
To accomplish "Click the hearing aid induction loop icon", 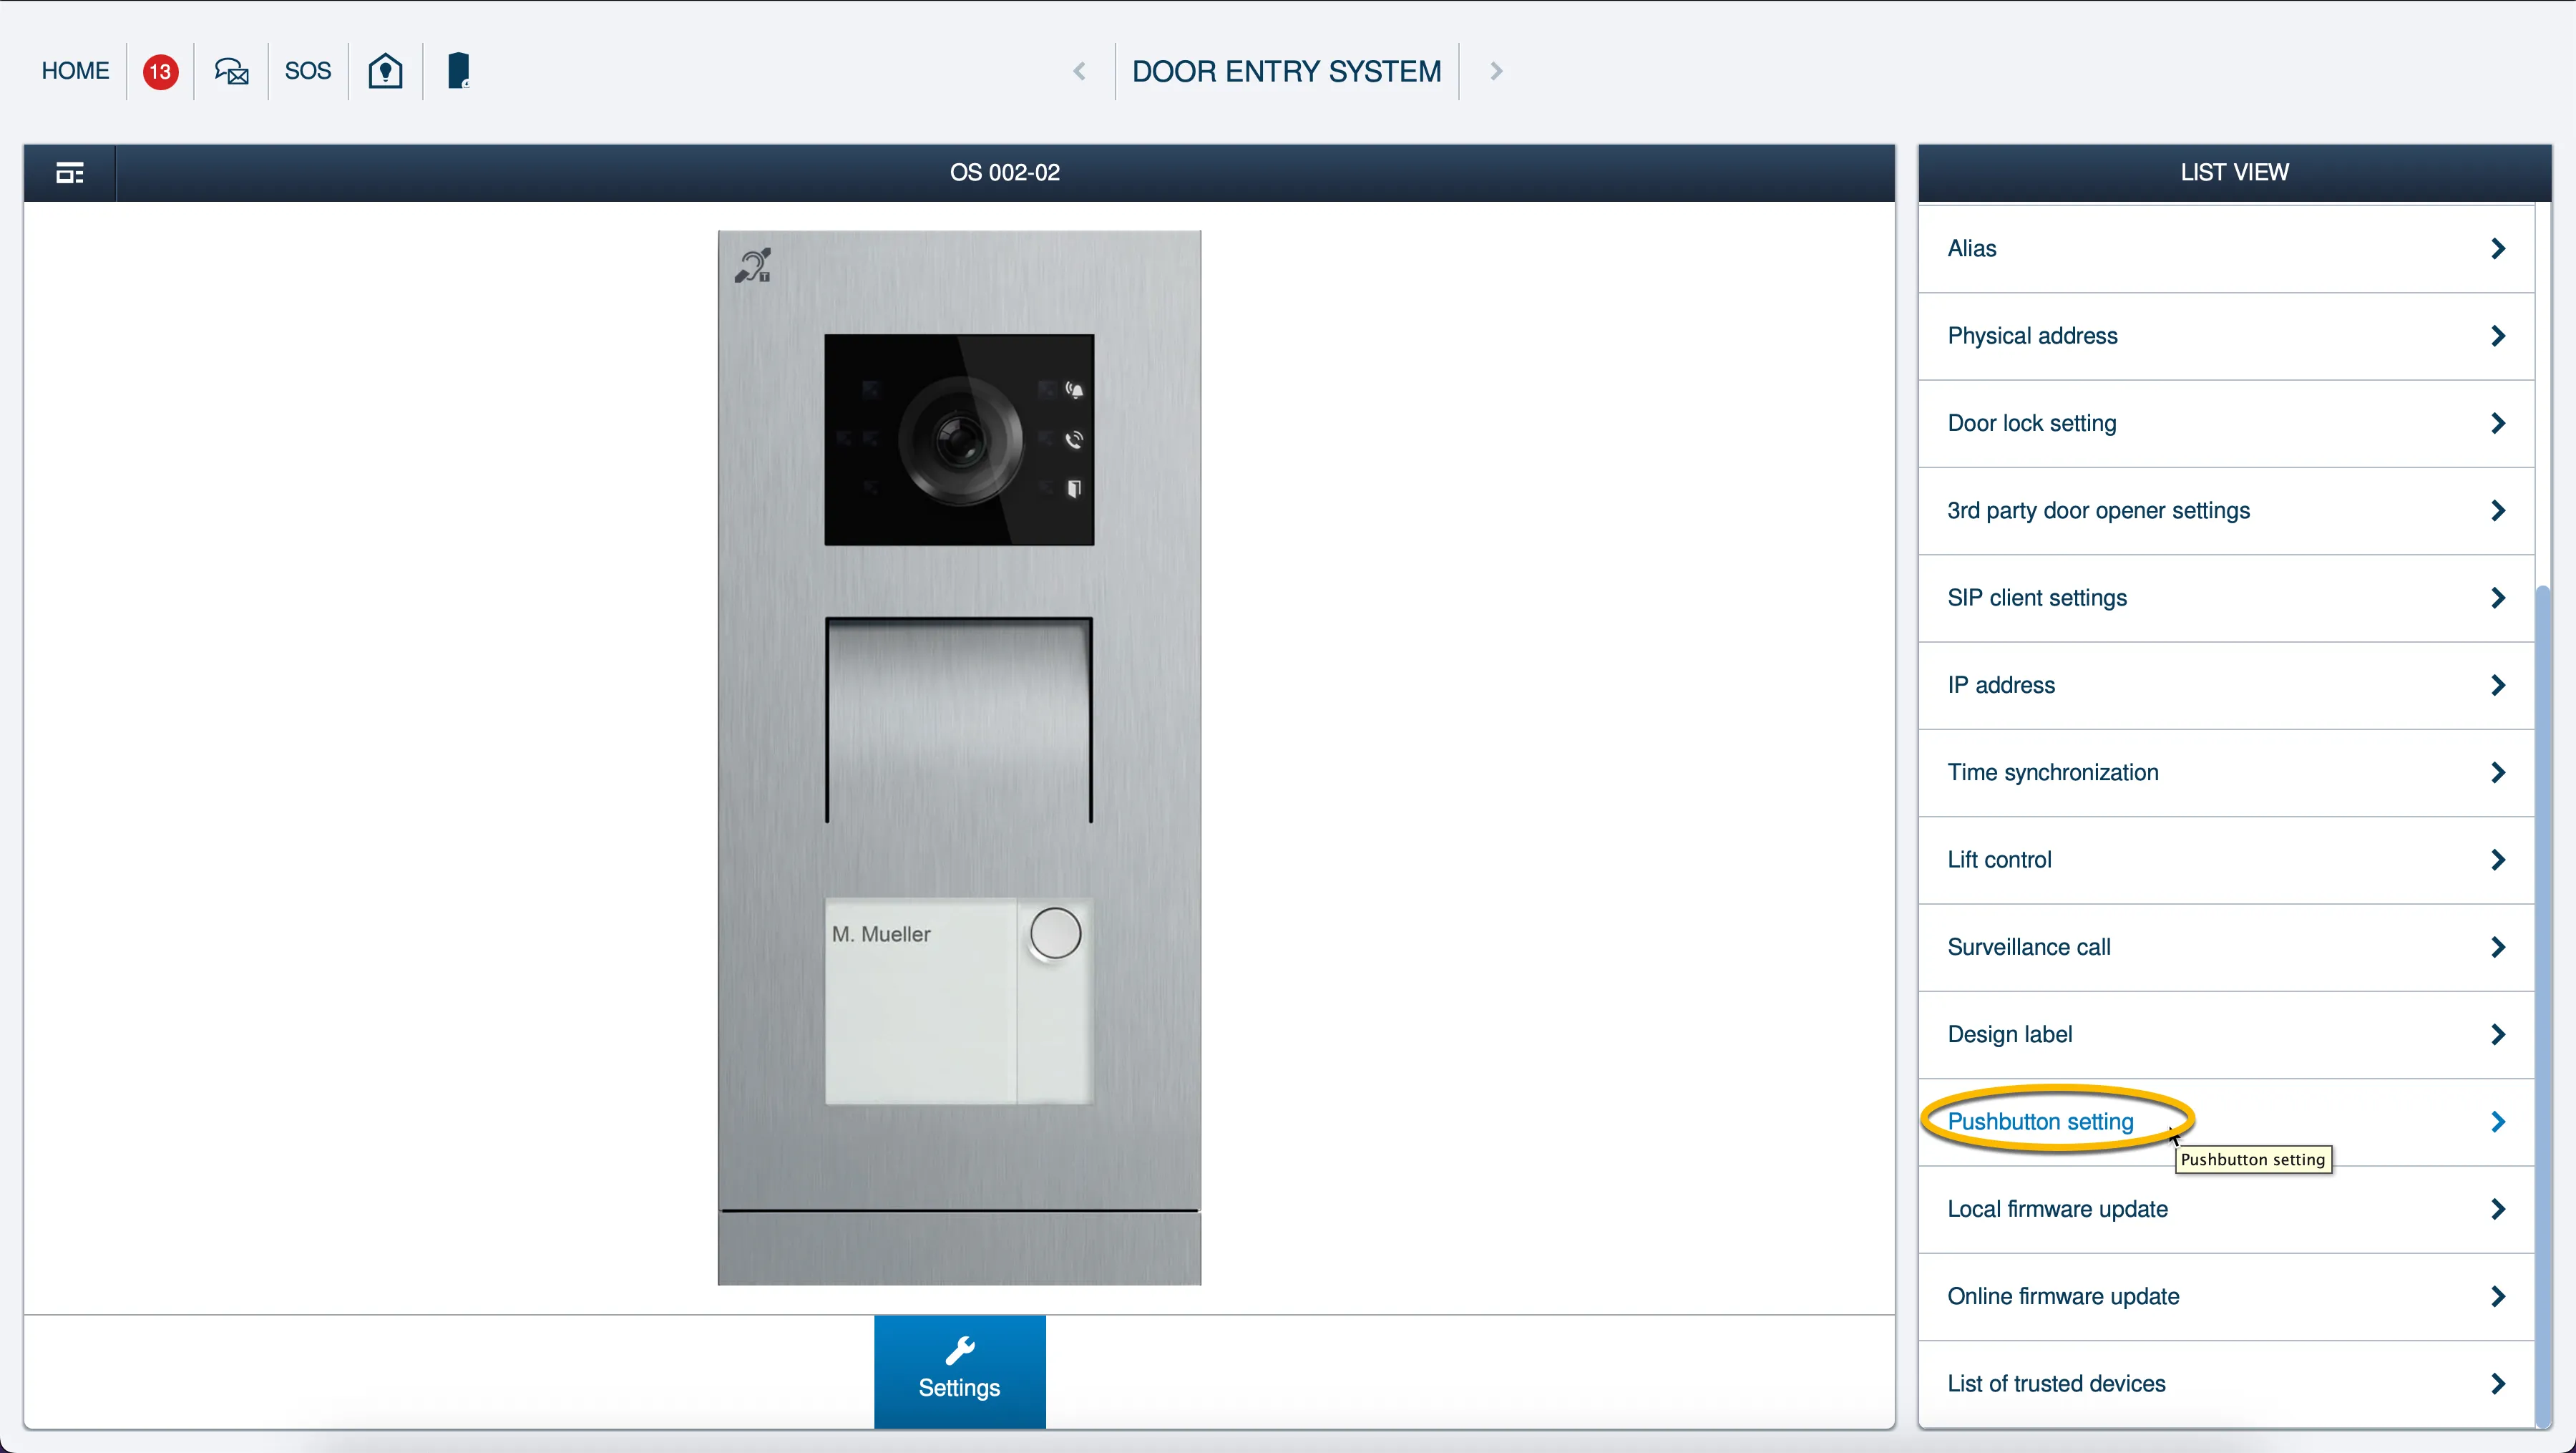I will coord(753,265).
